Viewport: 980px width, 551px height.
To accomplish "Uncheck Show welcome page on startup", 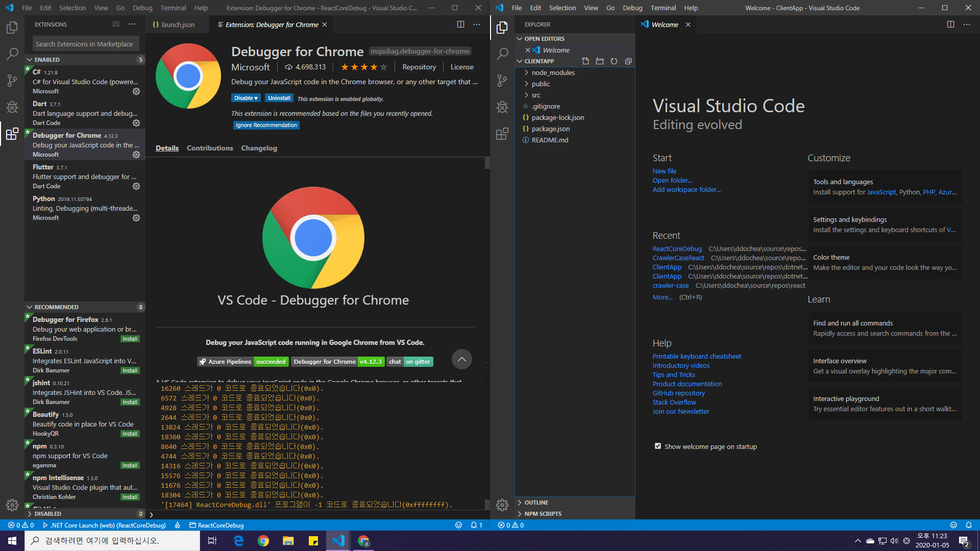I will tap(658, 446).
